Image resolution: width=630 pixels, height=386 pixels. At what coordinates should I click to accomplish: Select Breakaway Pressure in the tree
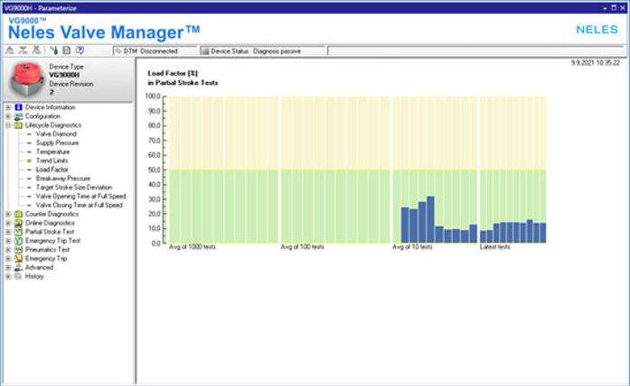tap(62, 179)
